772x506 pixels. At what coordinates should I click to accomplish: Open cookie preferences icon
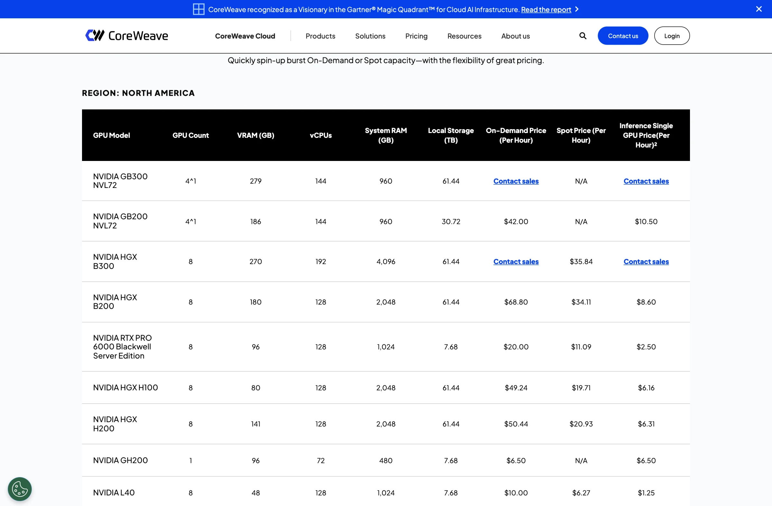pos(20,489)
